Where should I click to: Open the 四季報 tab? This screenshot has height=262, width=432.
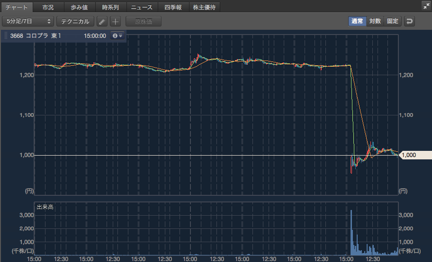click(x=173, y=7)
